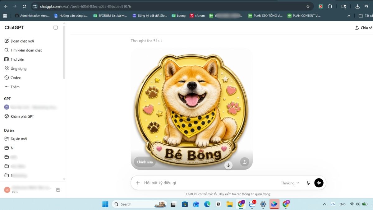Open the PLAN CONTENT VI... bookmark

pyautogui.click(x=304, y=16)
